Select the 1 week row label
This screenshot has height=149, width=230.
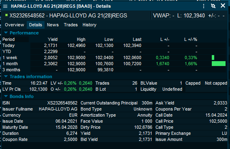click(x=10, y=57)
